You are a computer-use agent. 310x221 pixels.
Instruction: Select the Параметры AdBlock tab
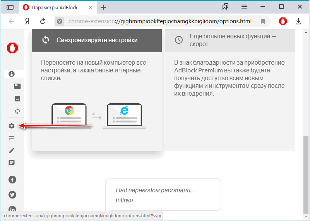point(58,7)
